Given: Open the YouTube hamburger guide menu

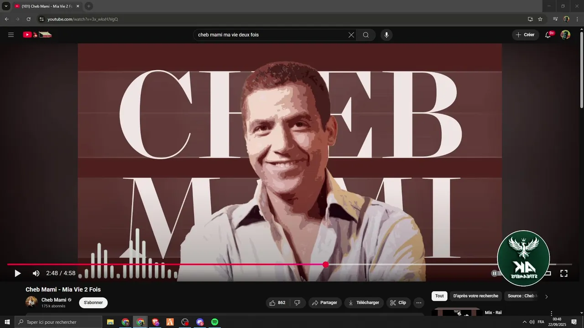Looking at the screenshot, I should [11, 35].
